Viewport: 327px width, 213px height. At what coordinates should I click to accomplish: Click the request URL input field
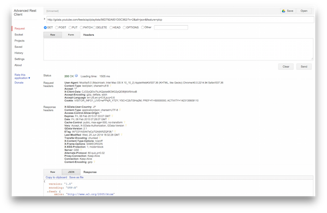coord(180,20)
